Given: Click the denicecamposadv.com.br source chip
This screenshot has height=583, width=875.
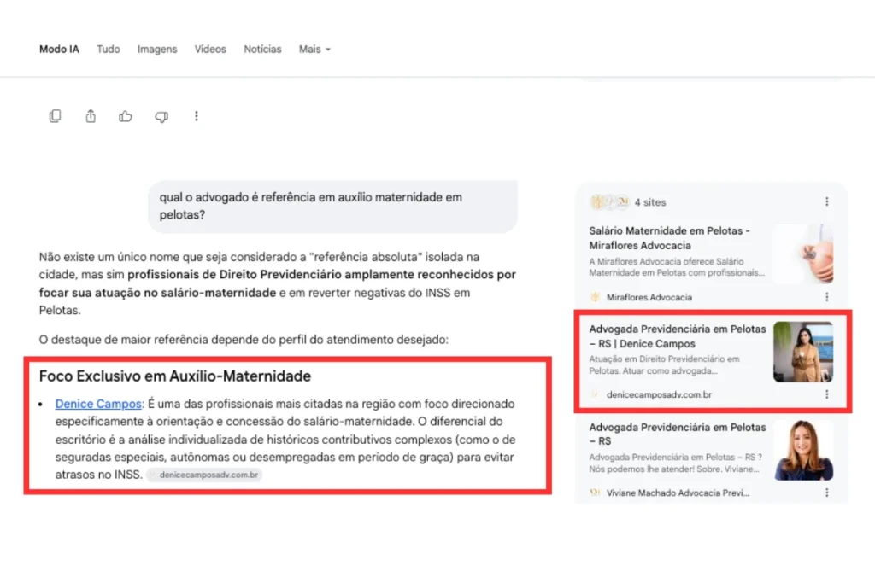Looking at the screenshot, I should pos(205,475).
